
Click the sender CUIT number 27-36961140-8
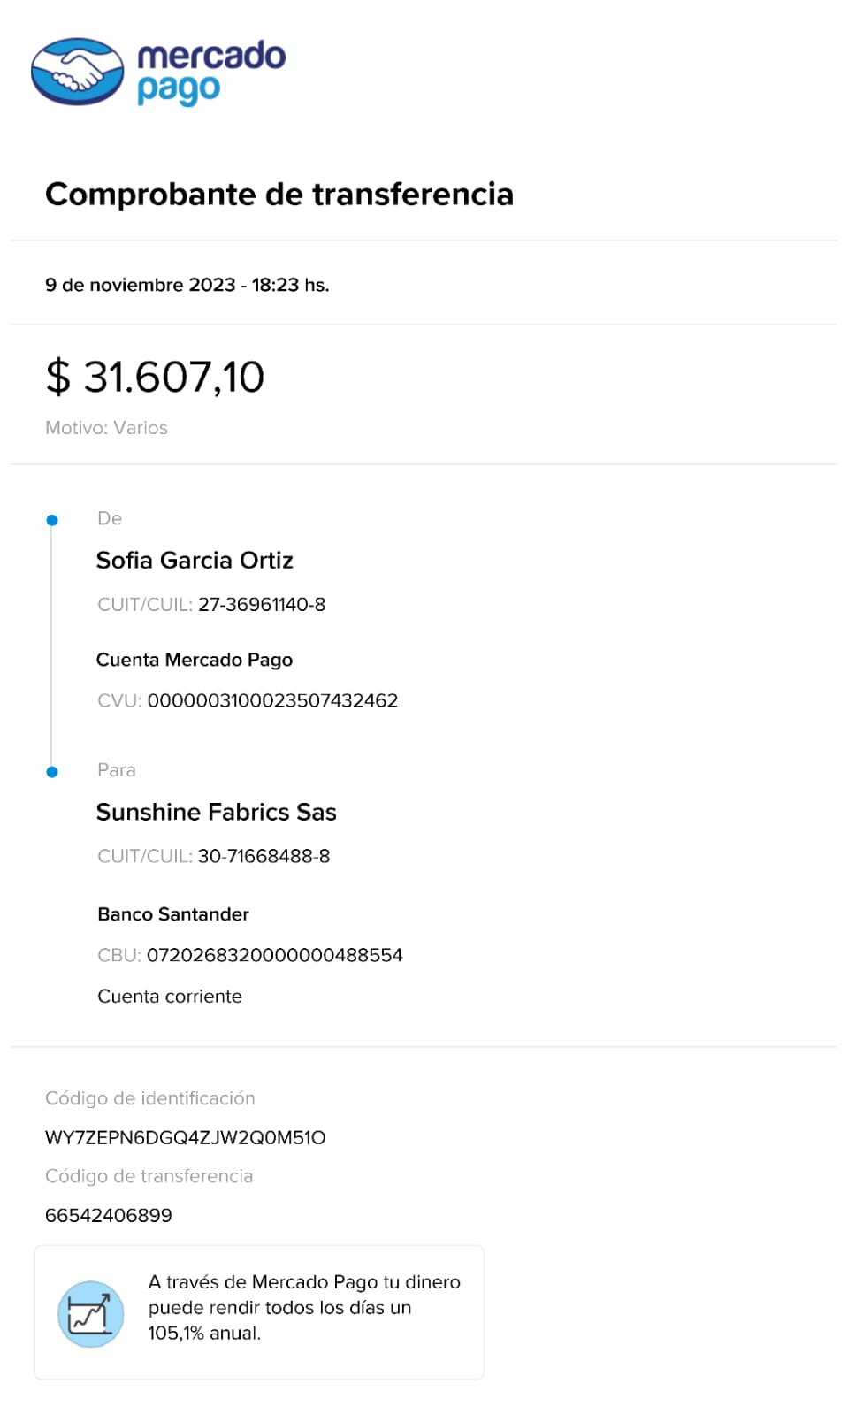[262, 605]
